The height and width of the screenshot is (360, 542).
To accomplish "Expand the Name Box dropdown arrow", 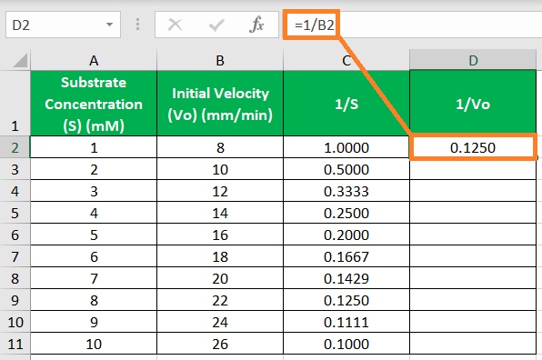I will [x=109, y=25].
